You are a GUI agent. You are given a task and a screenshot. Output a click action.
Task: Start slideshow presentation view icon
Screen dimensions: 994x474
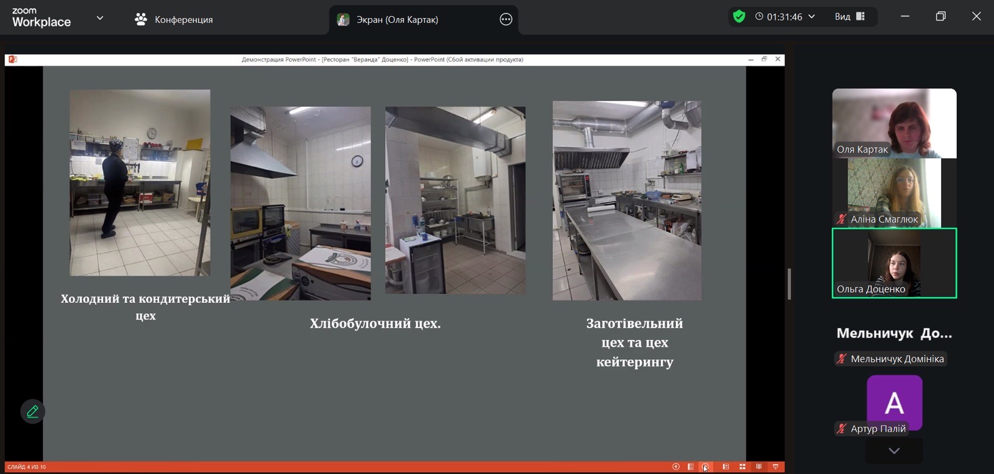coord(775,467)
